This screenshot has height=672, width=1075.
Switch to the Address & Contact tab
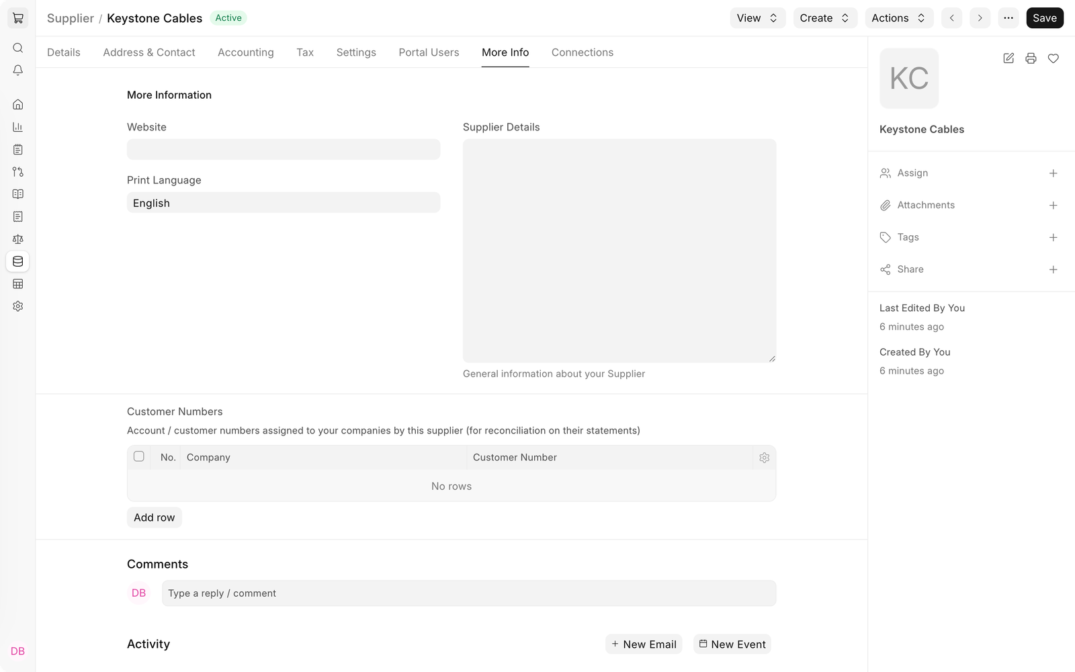[149, 52]
